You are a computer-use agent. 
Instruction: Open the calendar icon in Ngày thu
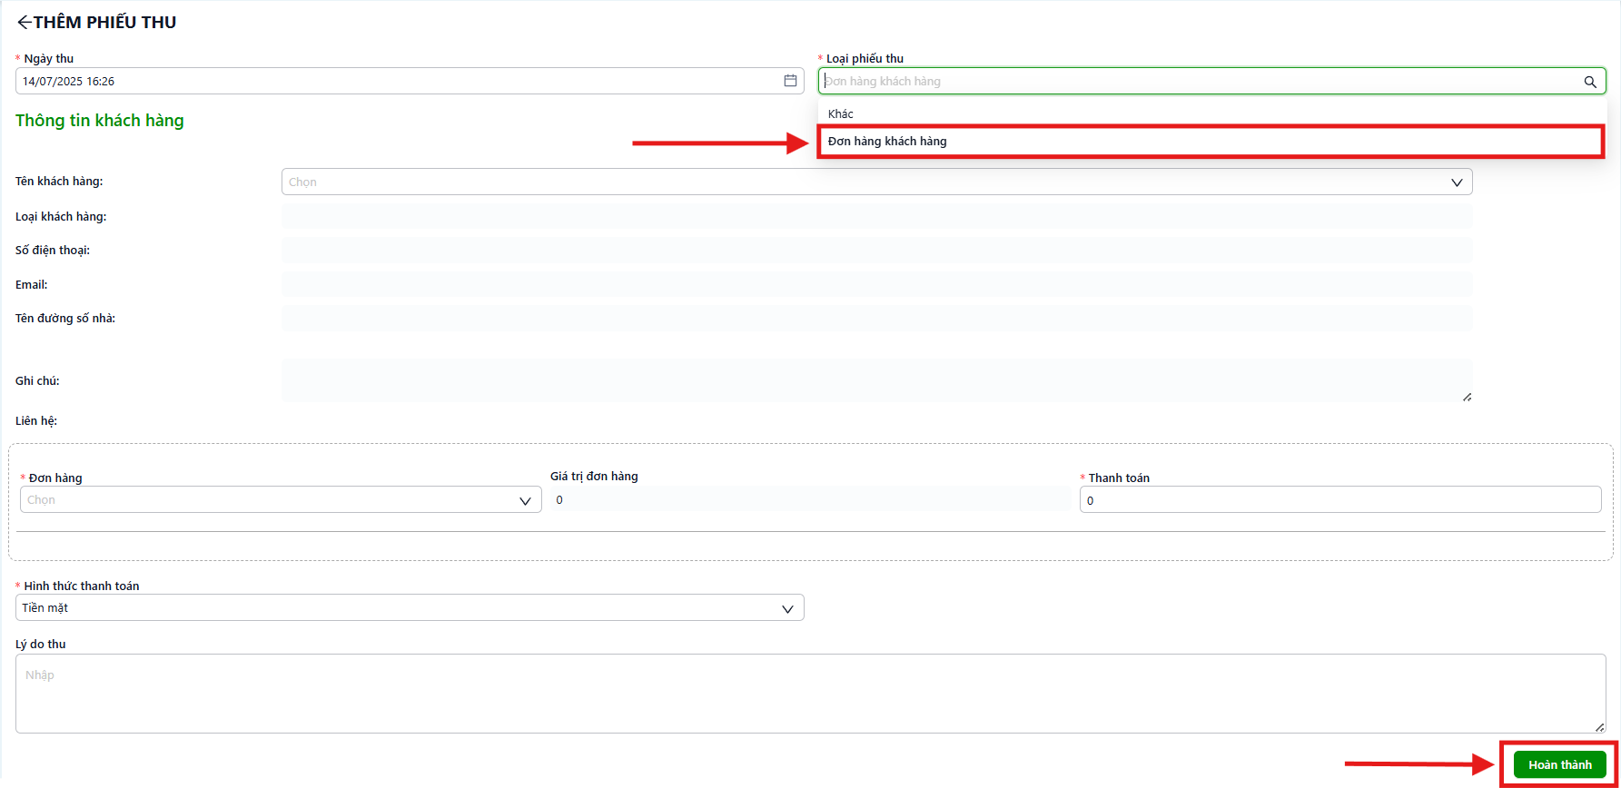click(x=790, y=81)
